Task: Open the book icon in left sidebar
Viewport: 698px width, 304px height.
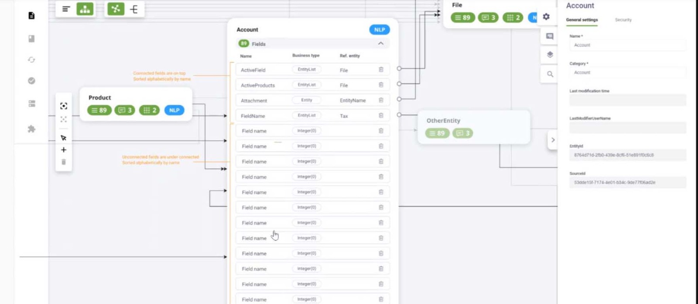Action: [31, 39]
